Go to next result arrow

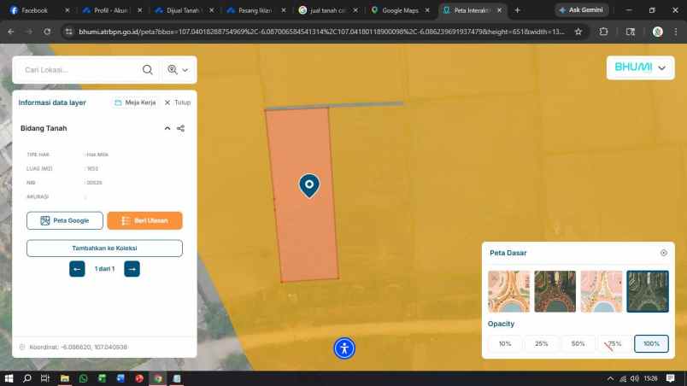132,269
